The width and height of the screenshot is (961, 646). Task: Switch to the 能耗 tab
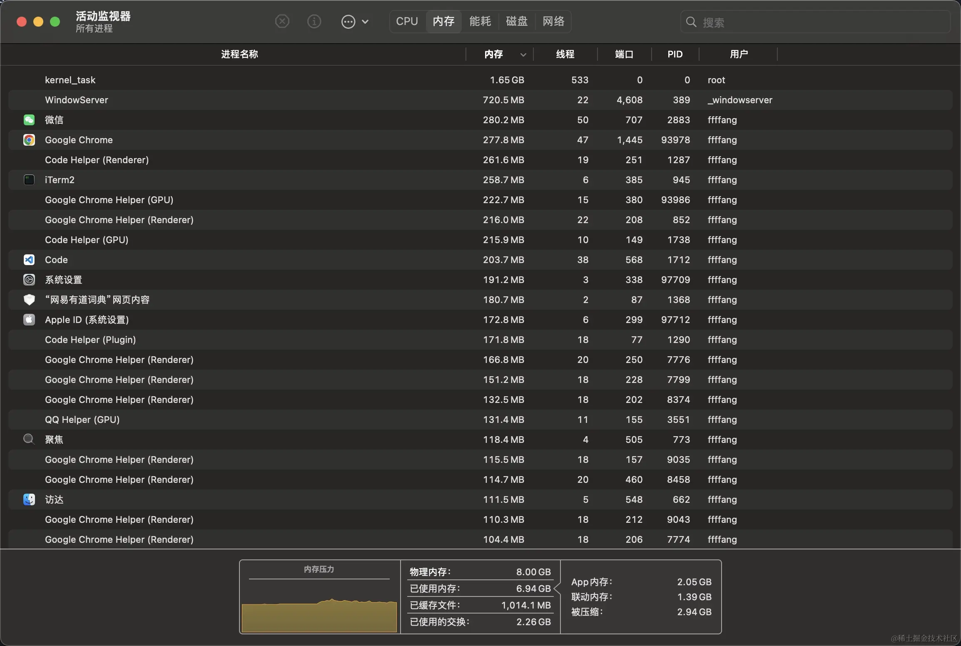coord(480,21)
